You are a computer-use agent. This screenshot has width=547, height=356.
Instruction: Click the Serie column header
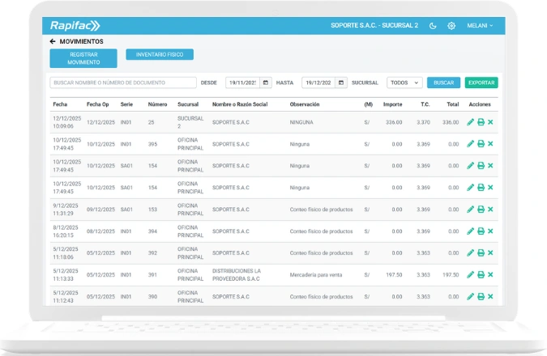coord(126,104)
